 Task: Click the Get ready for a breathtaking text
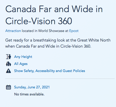point(31,40)
